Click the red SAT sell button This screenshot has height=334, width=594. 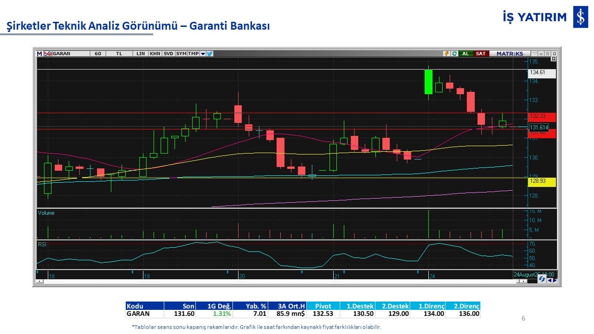click(481, 53)
